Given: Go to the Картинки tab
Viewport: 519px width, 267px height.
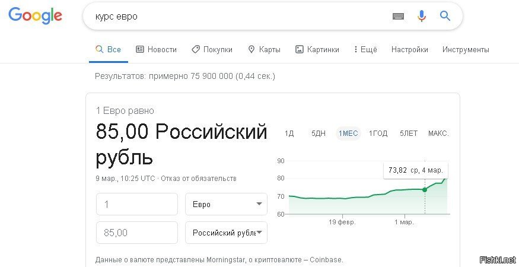Looking at the screenshot, I should (x=317, y=49).
